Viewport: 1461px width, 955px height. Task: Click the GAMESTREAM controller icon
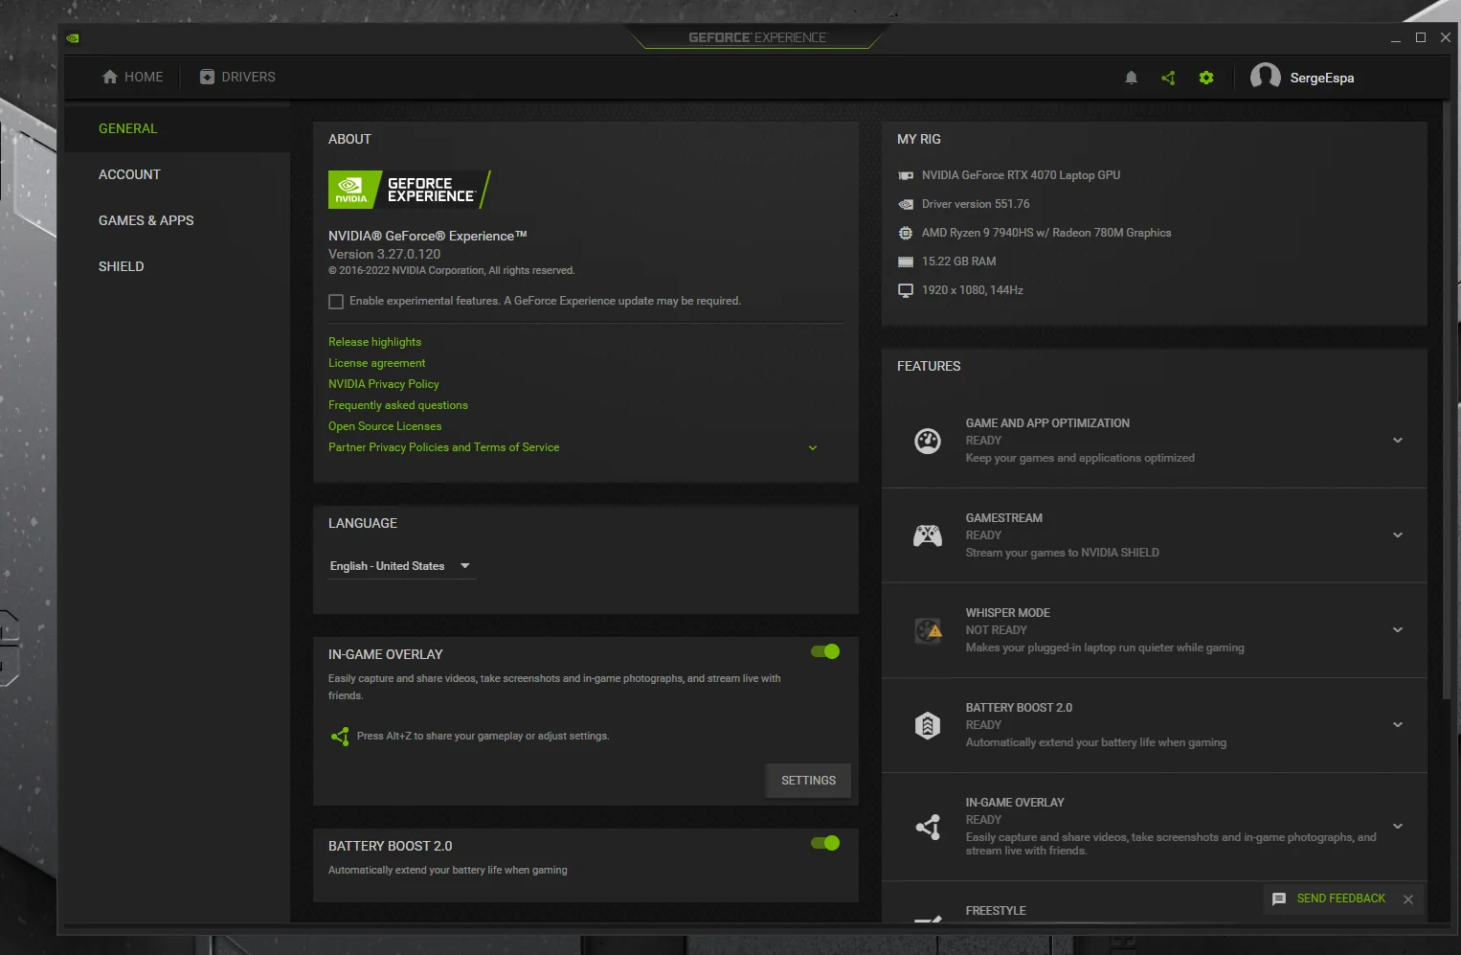pos(927,534)
